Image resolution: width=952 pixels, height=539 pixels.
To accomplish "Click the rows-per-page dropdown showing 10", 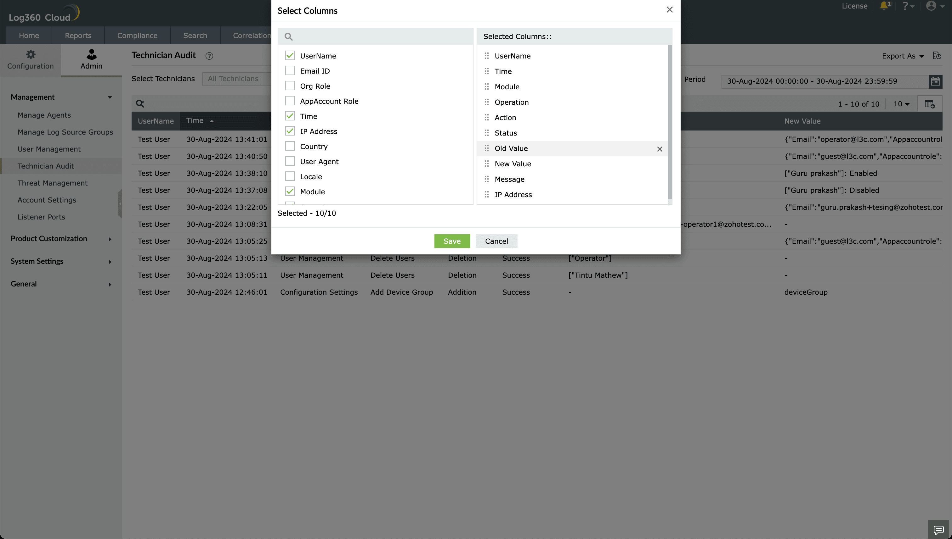I will point(901,104).
